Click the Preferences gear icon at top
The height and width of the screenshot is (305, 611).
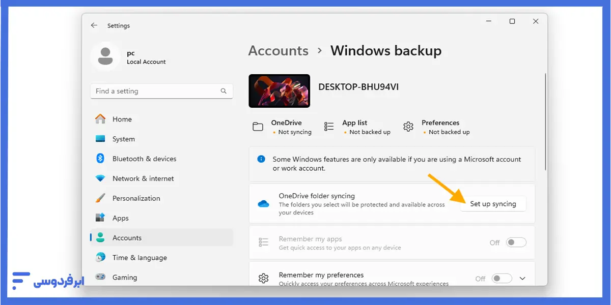click(x=408, y=127)
